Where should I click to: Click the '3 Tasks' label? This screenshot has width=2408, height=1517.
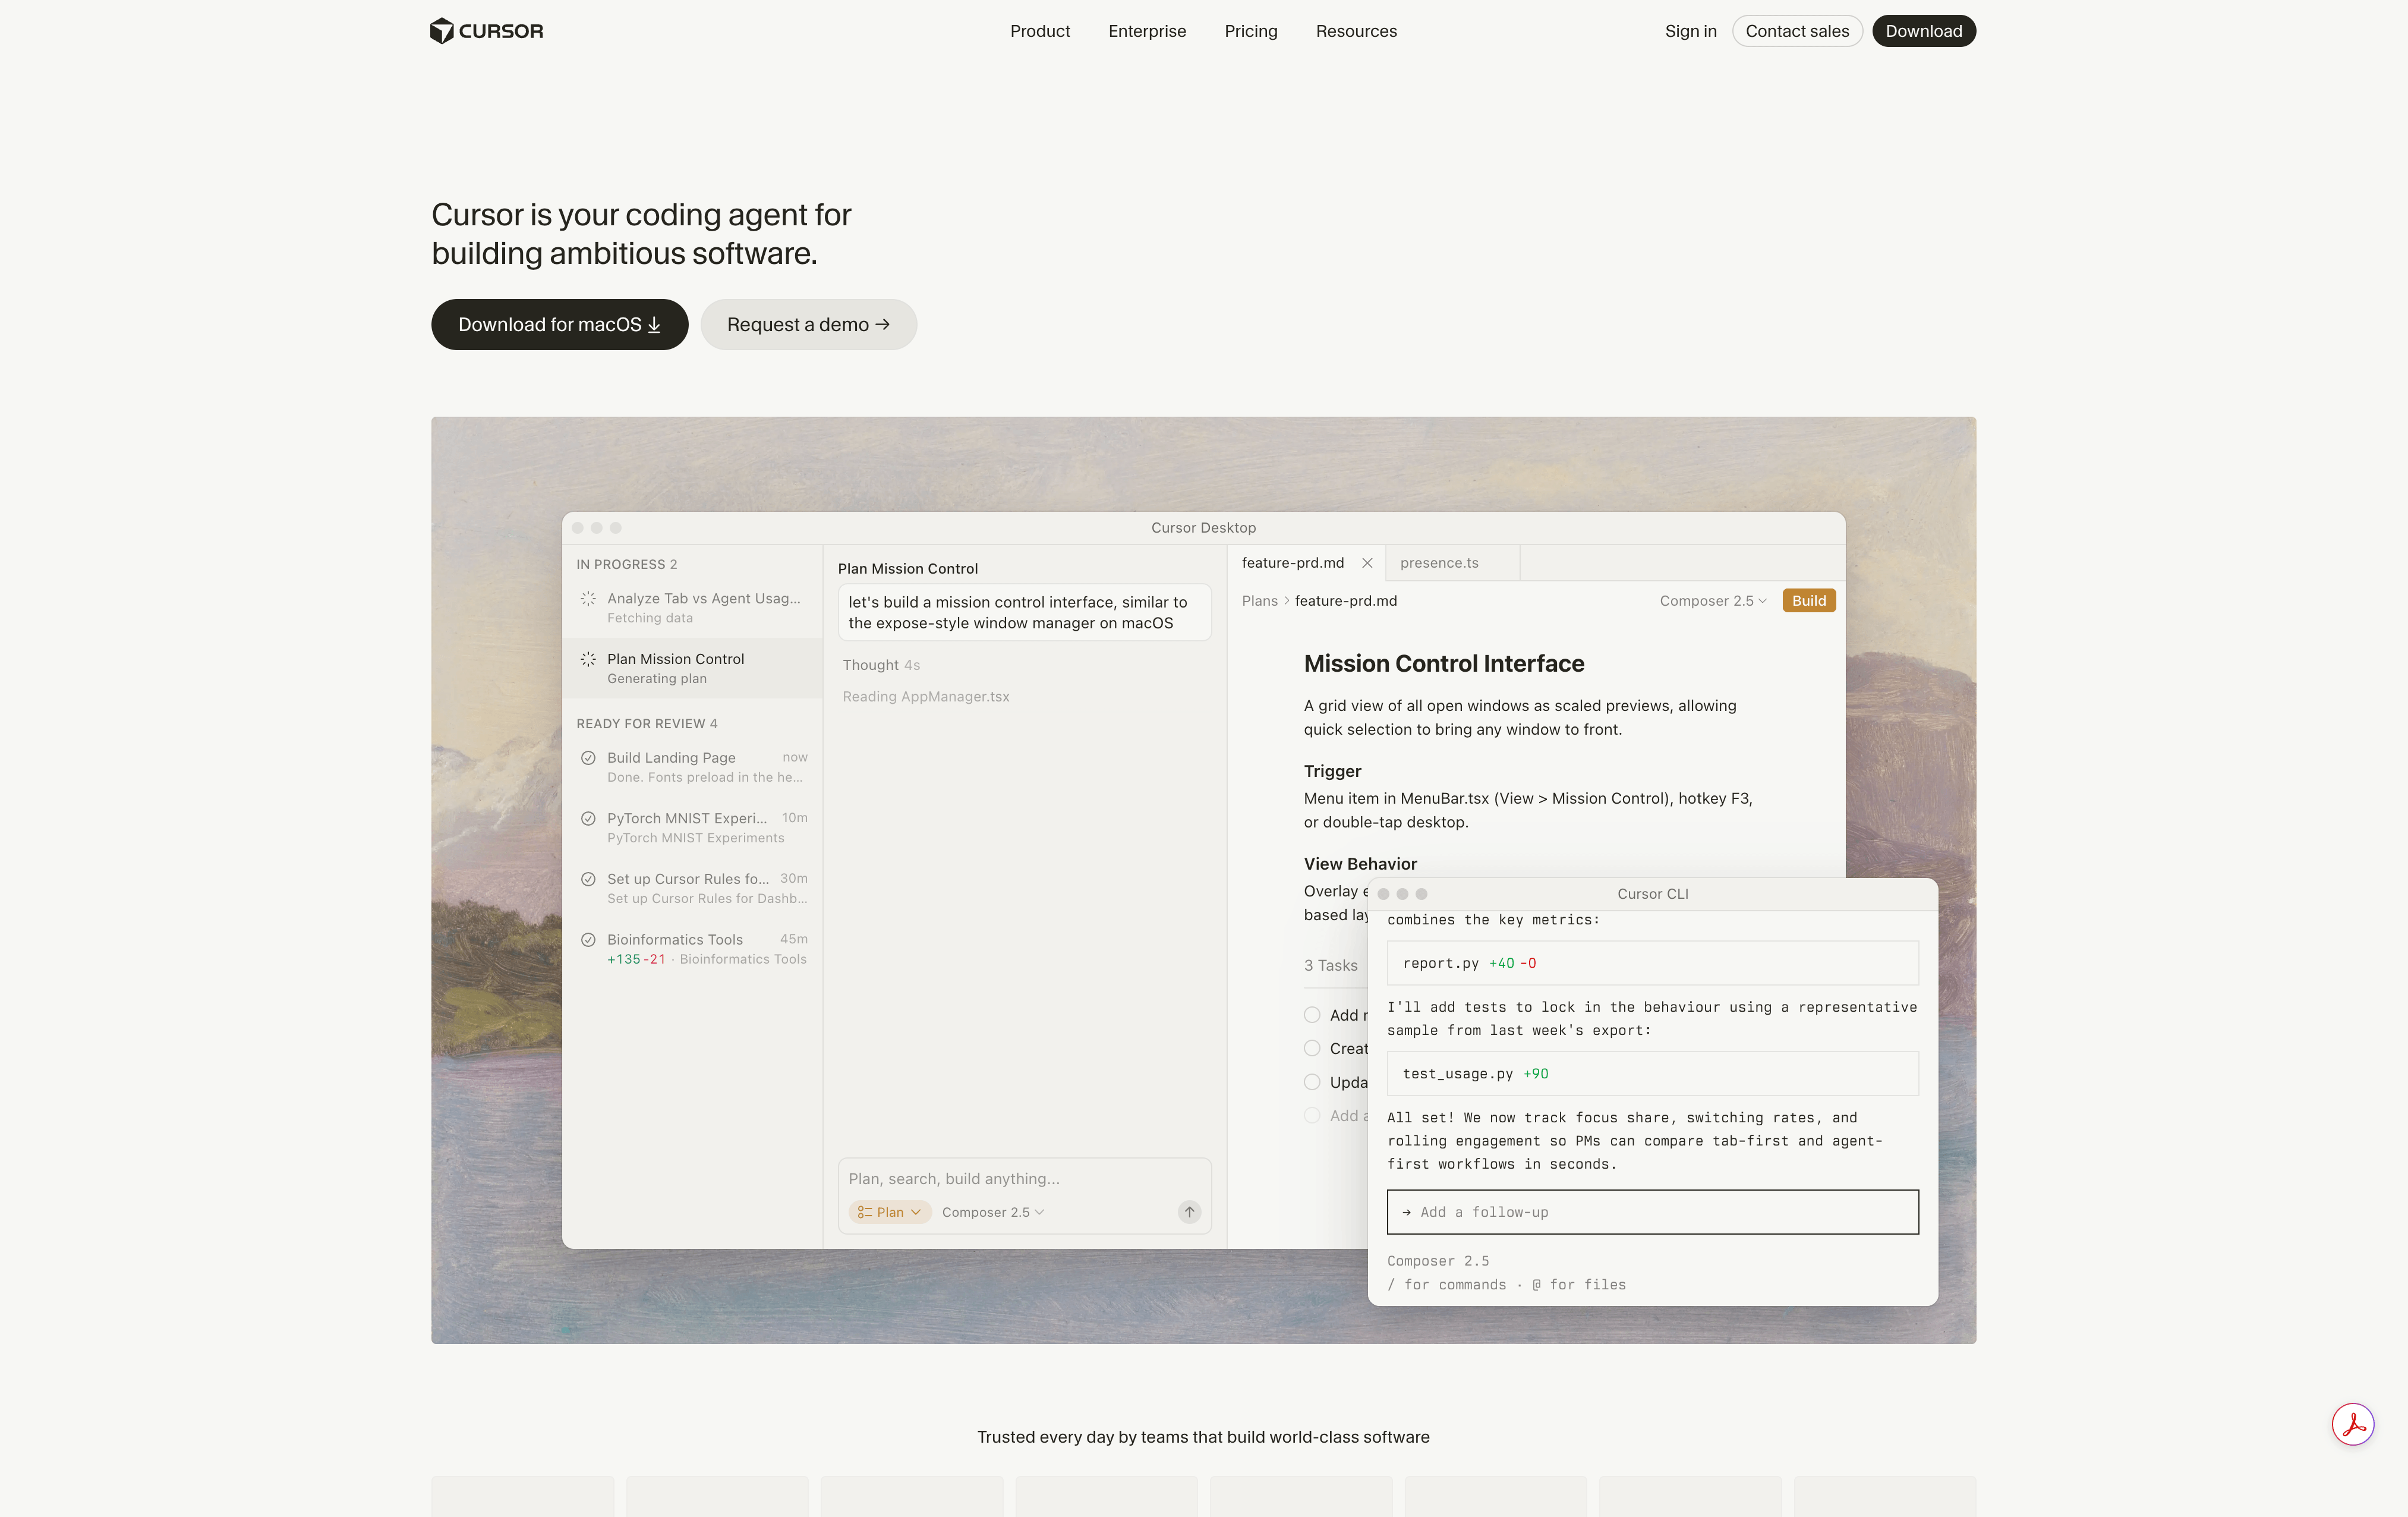(x=1331, y=965)
